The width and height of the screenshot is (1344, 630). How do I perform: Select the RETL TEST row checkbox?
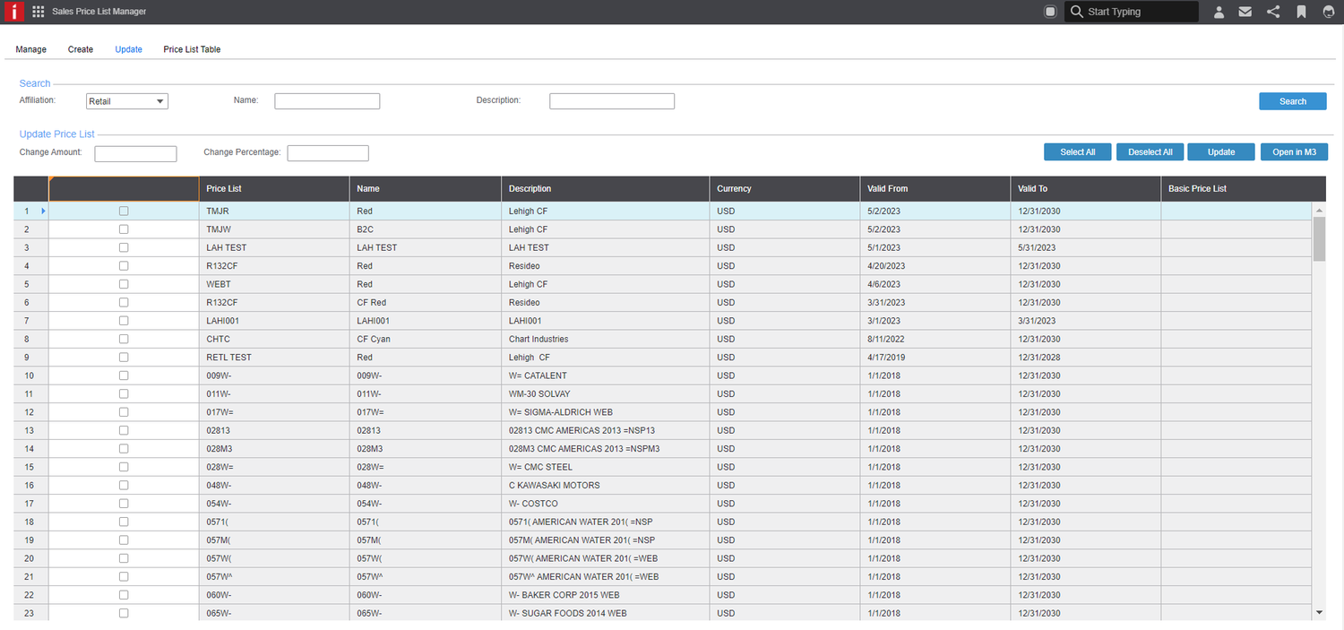pyautogui.click(x=124, y=358)
